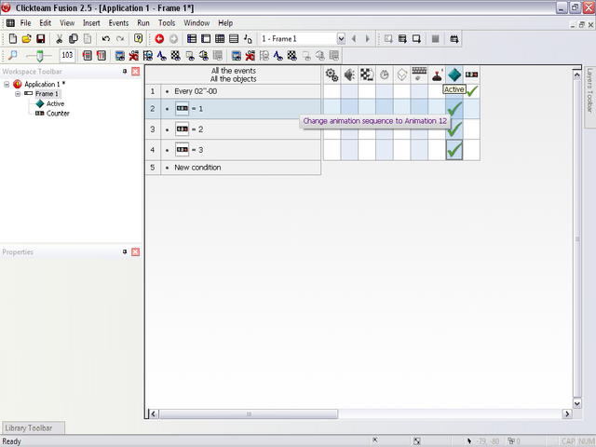The image size is (596, 447).
Task: Open the View menu
Action: click(67, 22)
